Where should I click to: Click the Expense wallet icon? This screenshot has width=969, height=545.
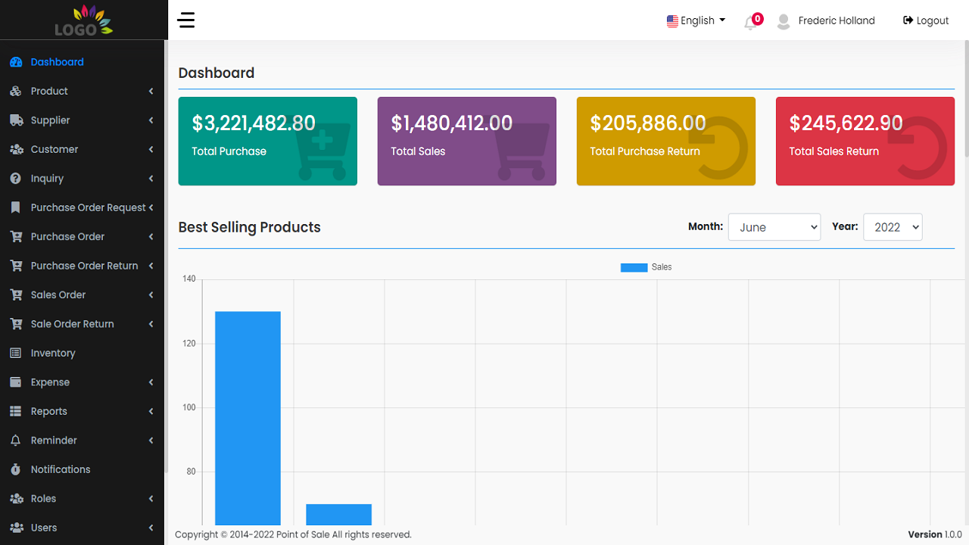(15, 382)
